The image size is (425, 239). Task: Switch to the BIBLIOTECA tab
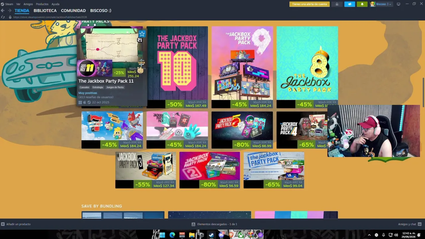[45, 11]
